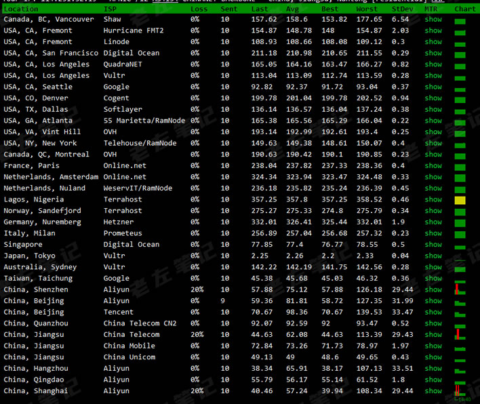Screen dimensions: 480x404
Task: Open MTR show for Lagos Terrahost
Action: (433, 199)
